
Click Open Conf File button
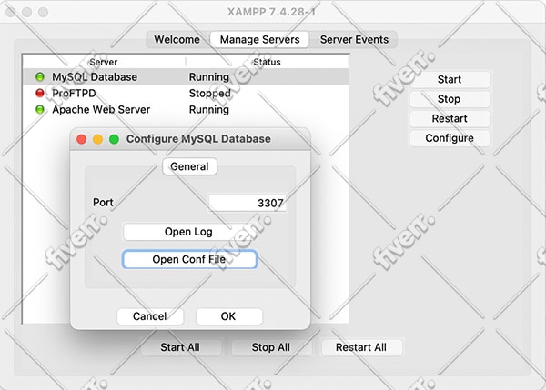(190, 259)
